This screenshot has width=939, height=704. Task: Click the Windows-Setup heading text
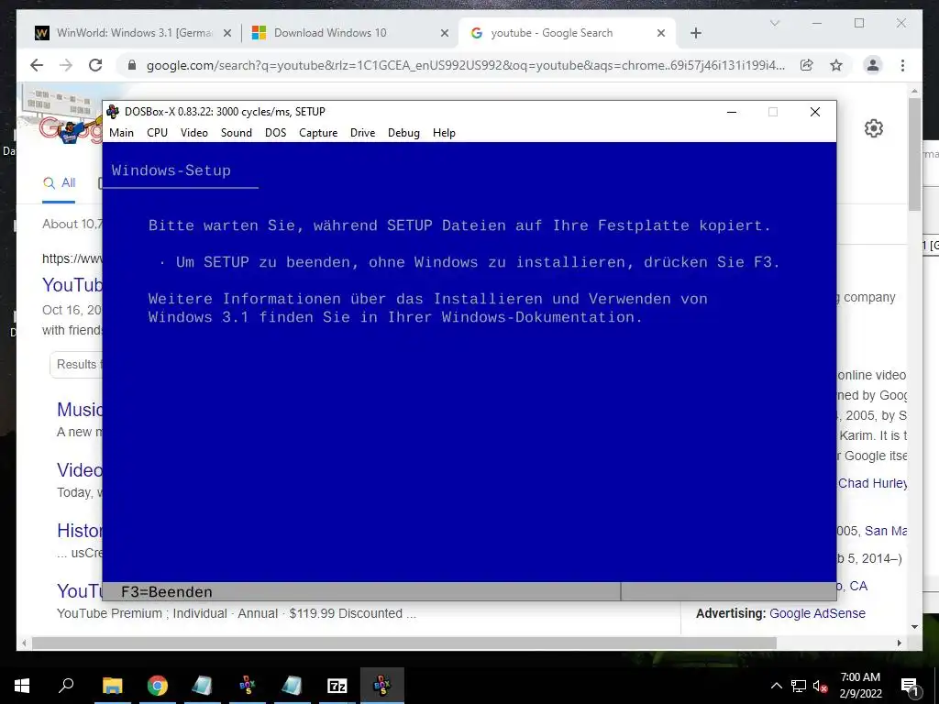click(171, 170)
